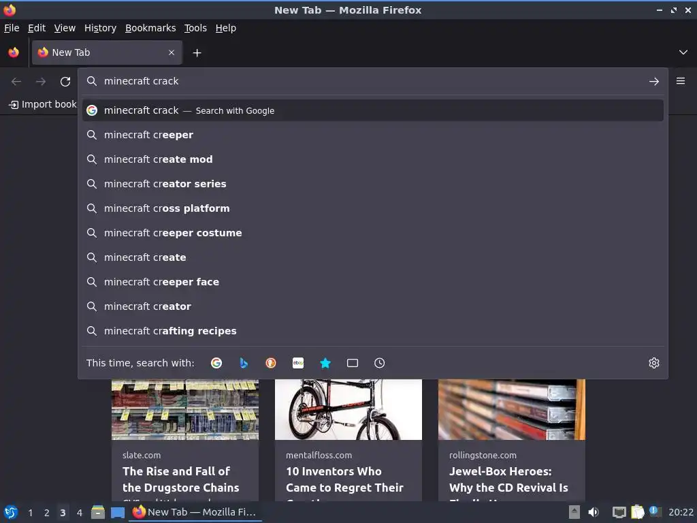
Task: Open search settings gear icon
Action: click(654, 363)
